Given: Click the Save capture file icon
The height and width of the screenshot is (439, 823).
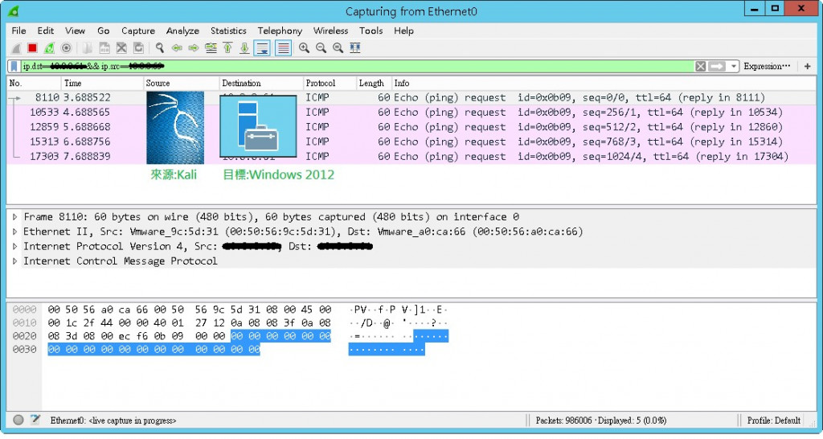Looking at the screenshot, I should 104,48.
